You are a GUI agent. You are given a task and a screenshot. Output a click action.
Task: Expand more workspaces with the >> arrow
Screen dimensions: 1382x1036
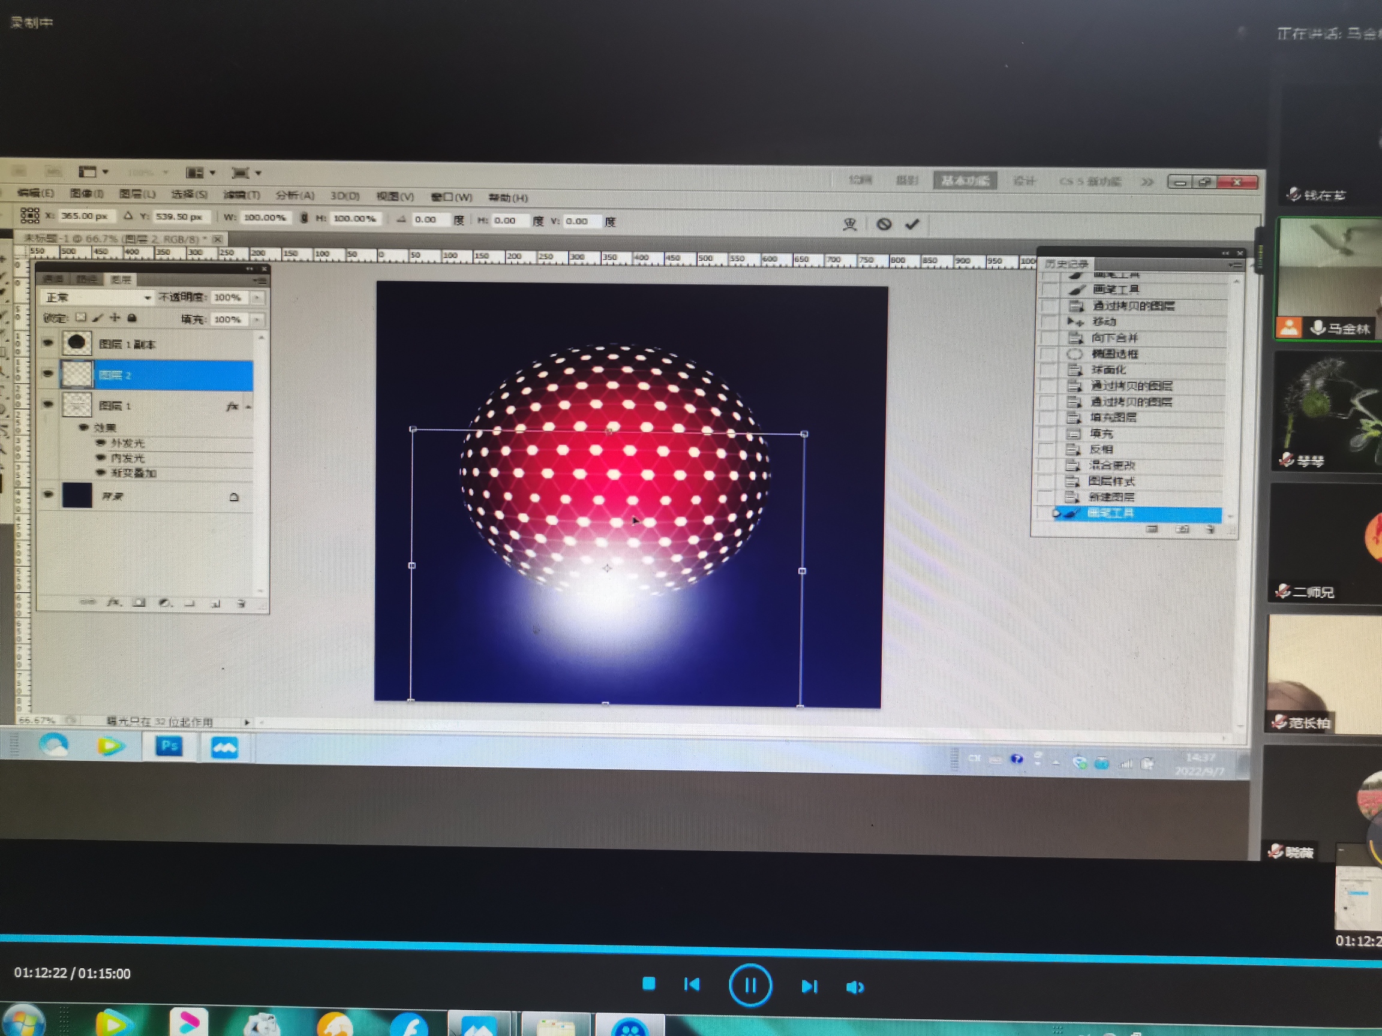[1147, 182]
